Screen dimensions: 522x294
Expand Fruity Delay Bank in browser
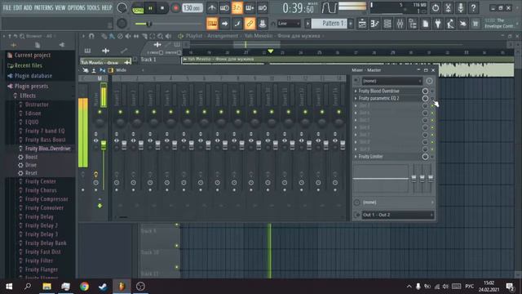[46, 243]
